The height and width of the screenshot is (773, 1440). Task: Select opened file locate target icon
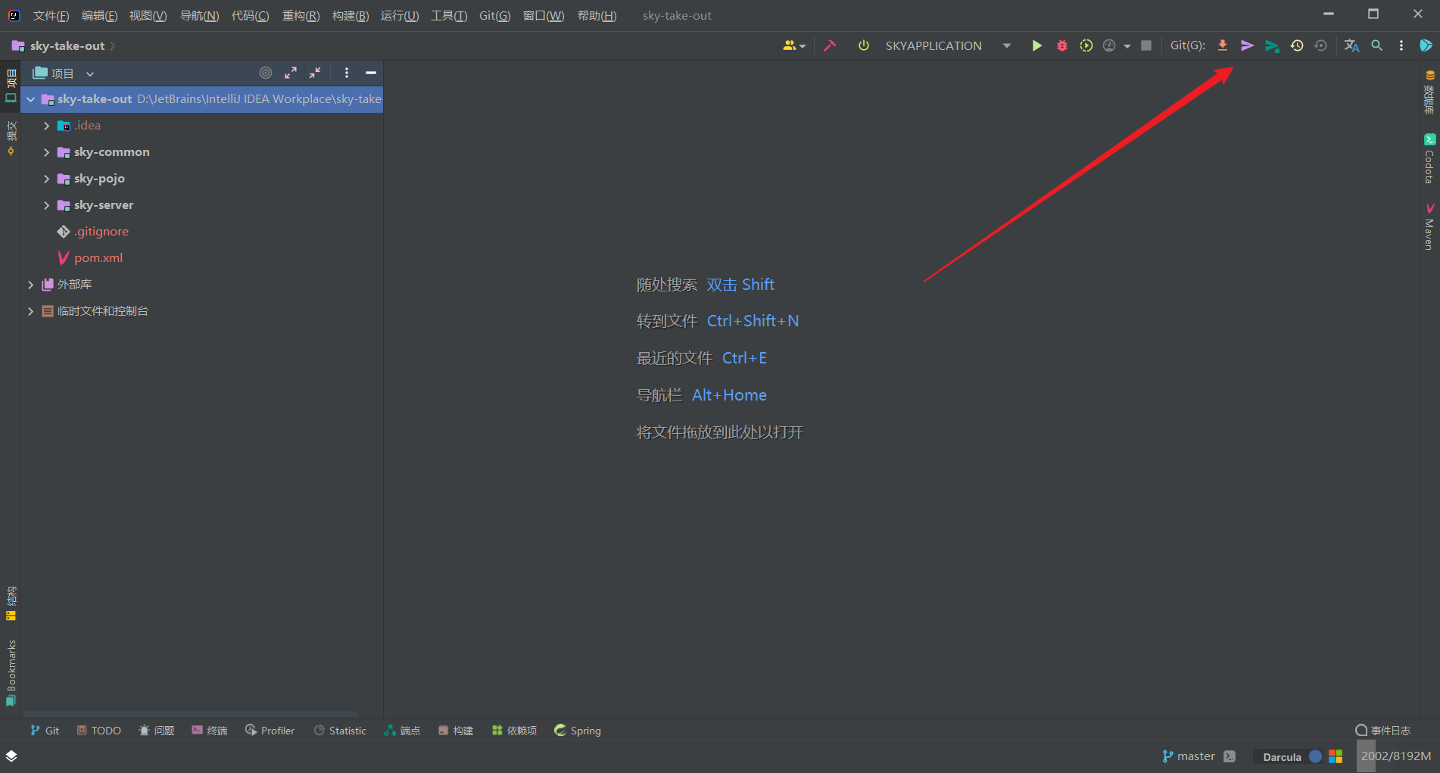266,73
